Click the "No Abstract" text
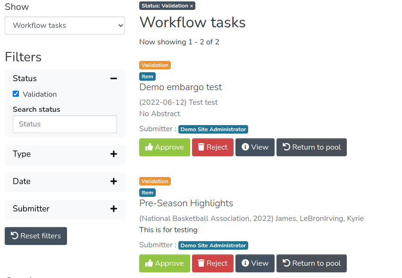 [x=160, y=114]
